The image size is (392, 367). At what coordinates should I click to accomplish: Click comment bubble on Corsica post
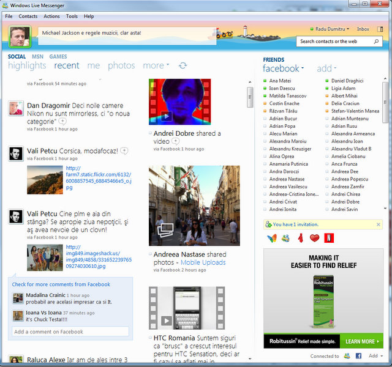pyautogui.click(x=124, y=151)
